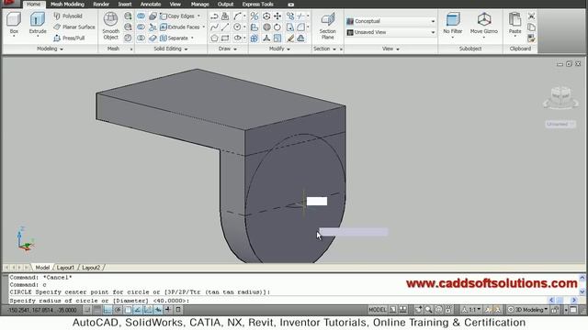Toggle MODEL space button in status bar
Image resolution: width=588 pixels, height=330 pixels.
point(378,310)
